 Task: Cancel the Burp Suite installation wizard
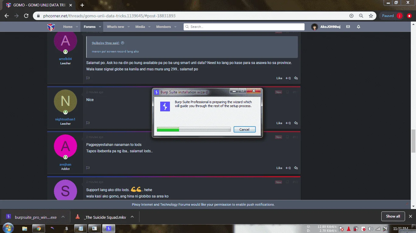click(x=245, y=130)
